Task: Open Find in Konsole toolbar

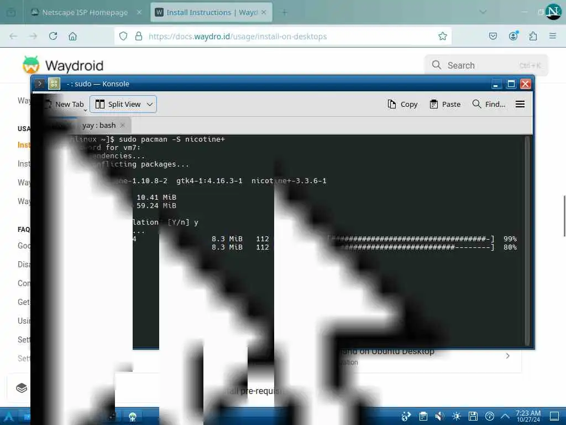Action: (x=489, y=104)
